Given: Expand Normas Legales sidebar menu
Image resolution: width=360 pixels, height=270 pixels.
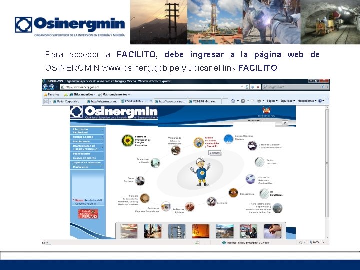Looking at the screenshot, I should 87,137.
